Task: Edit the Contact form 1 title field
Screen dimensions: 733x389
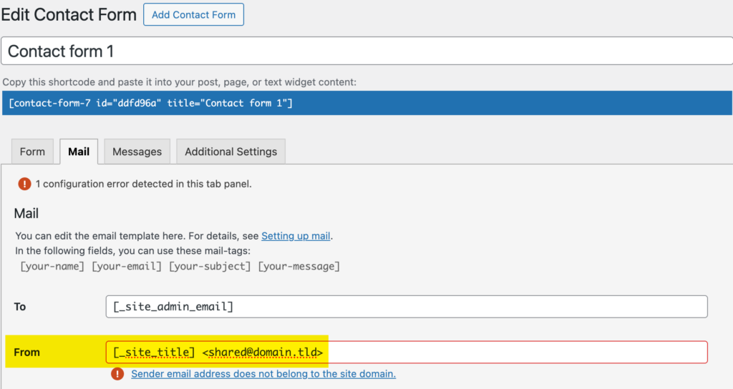Action: coord(367,51)
